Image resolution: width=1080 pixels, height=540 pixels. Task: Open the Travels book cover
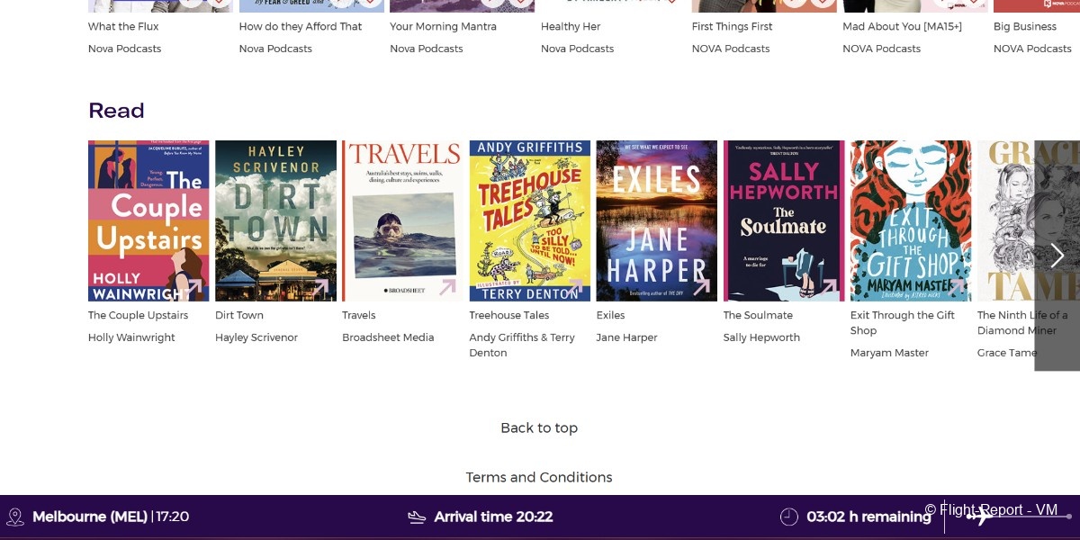click(402, 220)
